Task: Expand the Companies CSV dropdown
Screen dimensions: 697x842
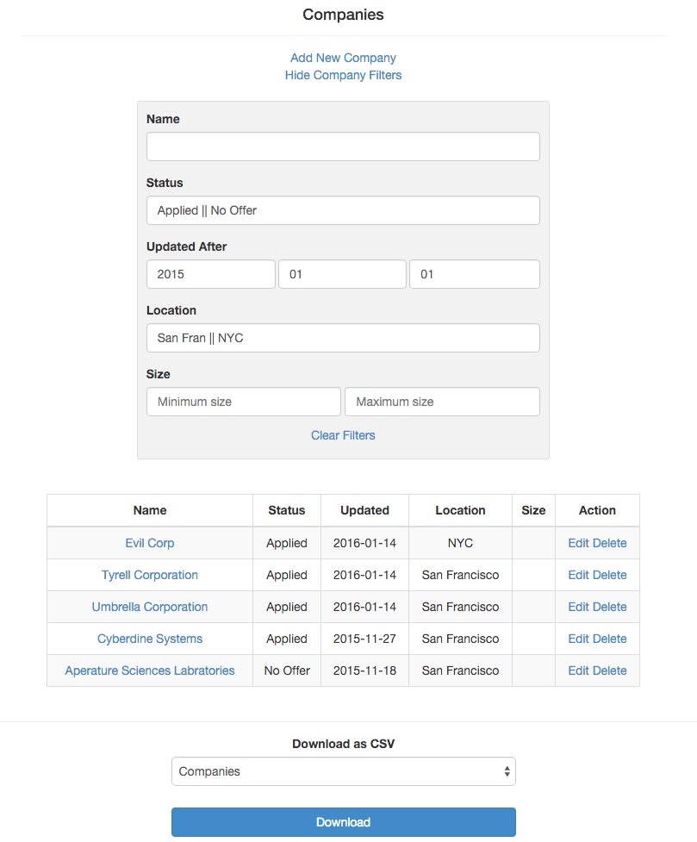Action: 344,771
